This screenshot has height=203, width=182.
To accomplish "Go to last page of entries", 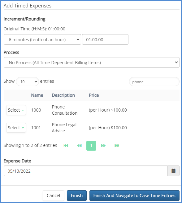I will [x=117, y=146].
